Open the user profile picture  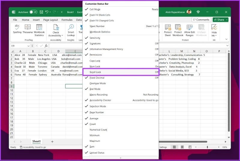(x=189, y=12)
